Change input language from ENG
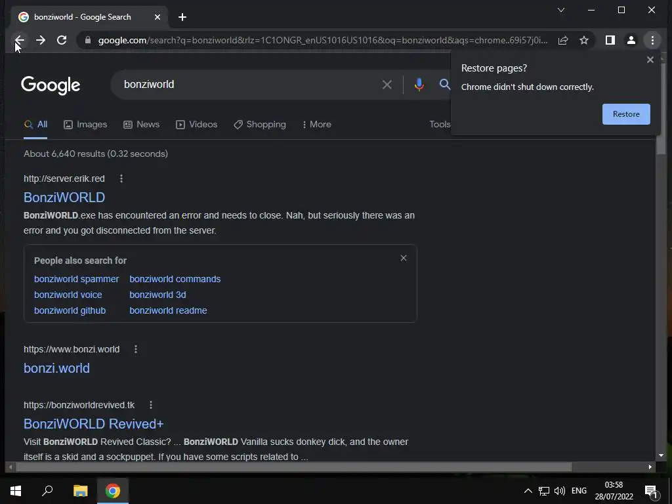Image resolution: width=672 pixels, height=504 pixels. [x=579, y=491]
